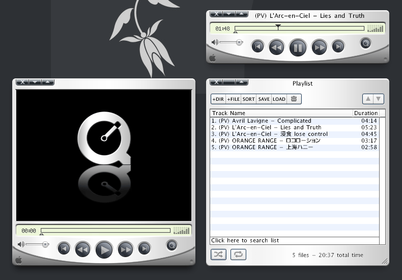Image resolution: width=402 pixels, height=280 pixels.
Task: Click the 01:48 elapsed time display
Action: tap(222, 29)
